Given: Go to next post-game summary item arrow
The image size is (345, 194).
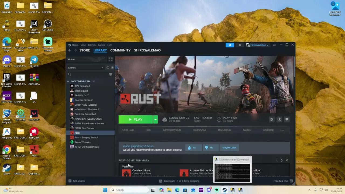Looking at the screenshot, I should 281,160.
